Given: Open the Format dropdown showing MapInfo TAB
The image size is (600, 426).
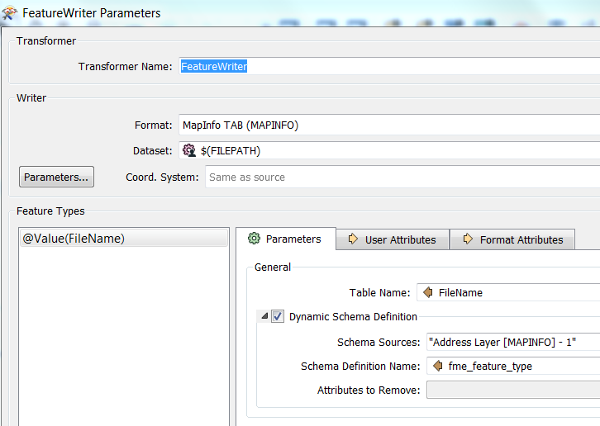Looking at the screenshot, I should pos(389,125).
